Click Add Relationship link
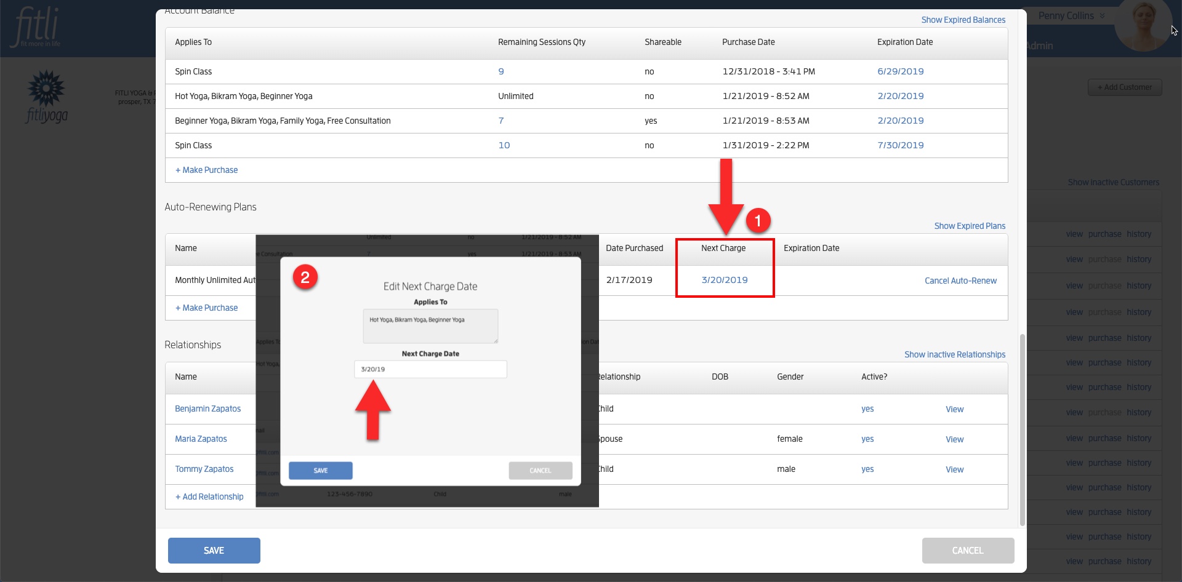This screenshot has height=582, width=1182. coord(209,496)
